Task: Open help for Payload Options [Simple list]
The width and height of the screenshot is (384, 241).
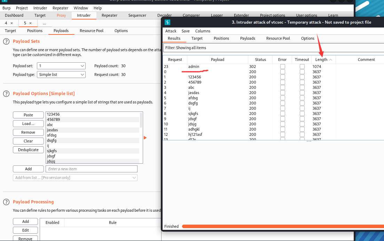Action: tap(6, 94)
